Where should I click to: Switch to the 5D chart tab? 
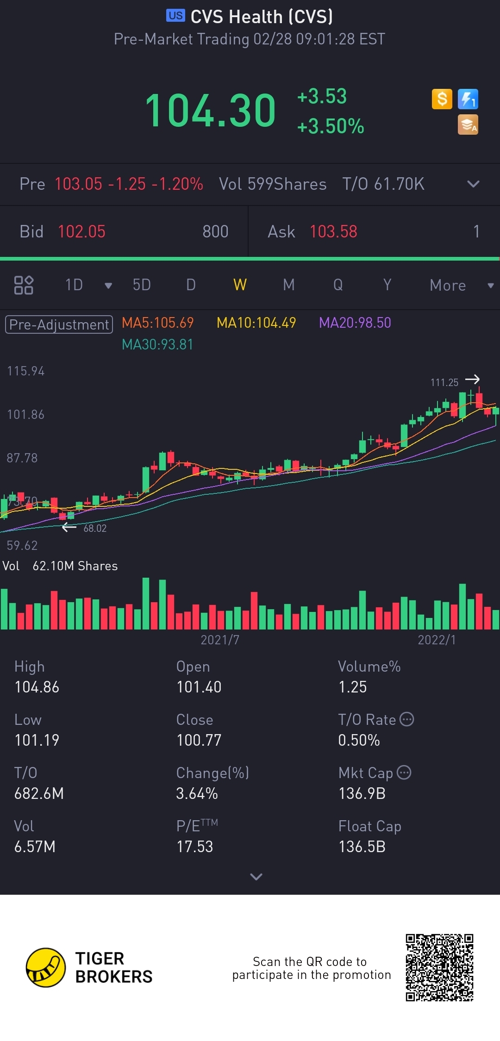click(x=142, y=285)
